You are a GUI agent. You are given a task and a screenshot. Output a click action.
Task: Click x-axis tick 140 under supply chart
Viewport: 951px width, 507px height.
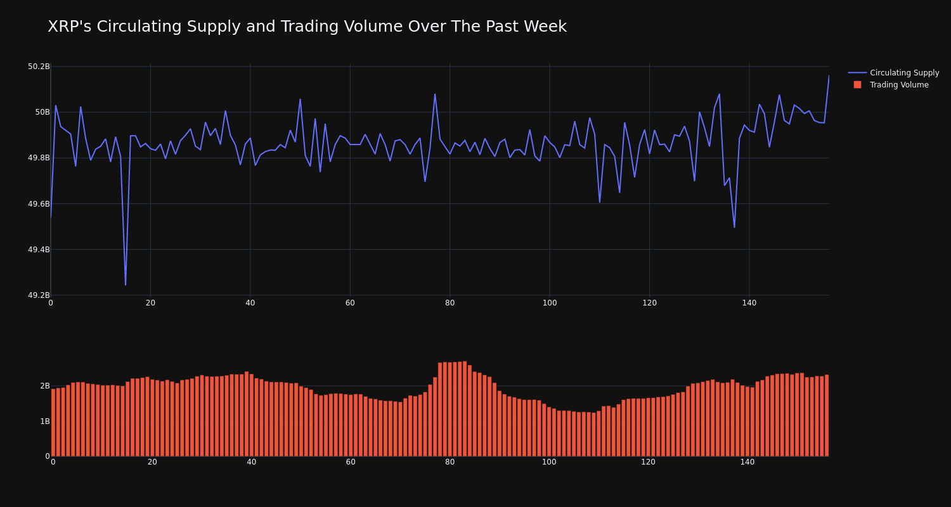pos(749,303)
